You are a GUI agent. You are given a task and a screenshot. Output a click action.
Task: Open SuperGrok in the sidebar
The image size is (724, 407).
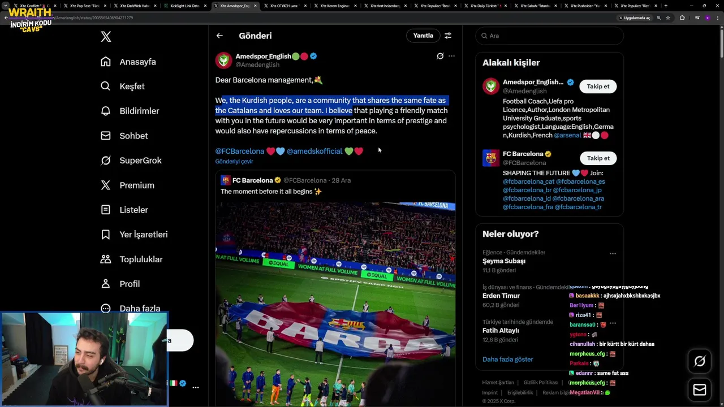131,161
